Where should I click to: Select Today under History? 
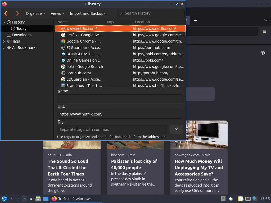click(27, 29)
